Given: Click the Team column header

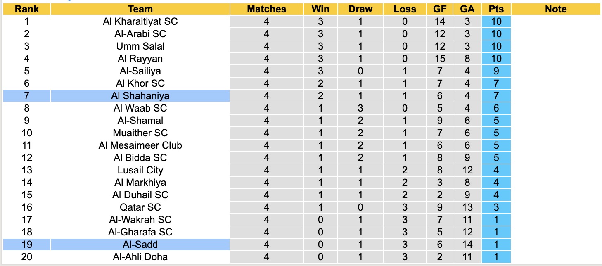Looking at the screenshot, I should (x=140, y=9).
